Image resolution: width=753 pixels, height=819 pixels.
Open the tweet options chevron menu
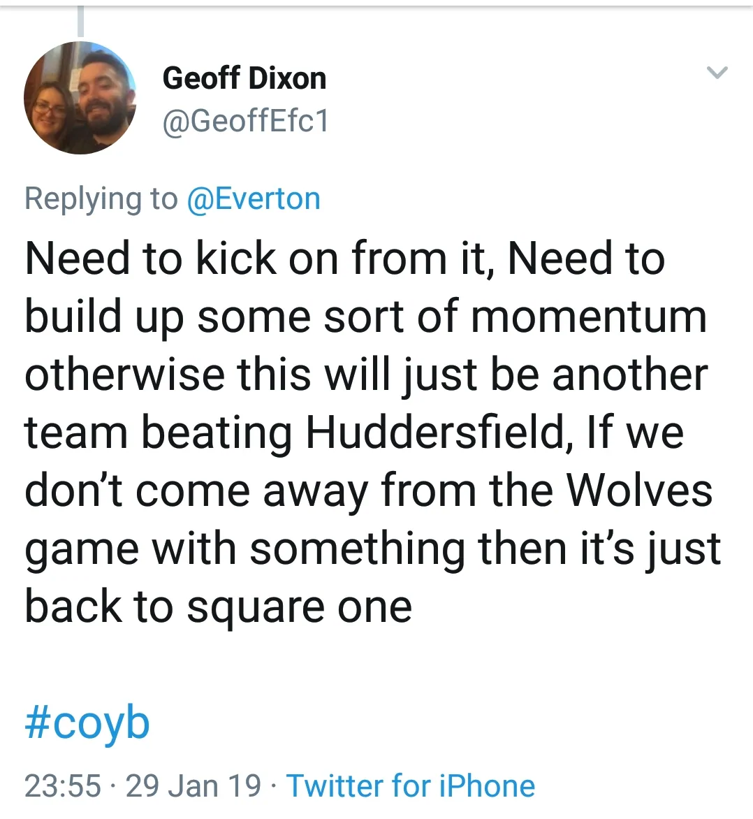tap(717, 72)
